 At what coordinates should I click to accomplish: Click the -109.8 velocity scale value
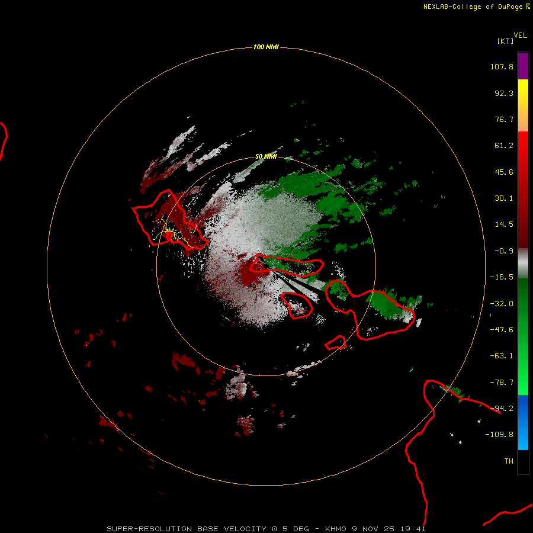click(499, 435)
